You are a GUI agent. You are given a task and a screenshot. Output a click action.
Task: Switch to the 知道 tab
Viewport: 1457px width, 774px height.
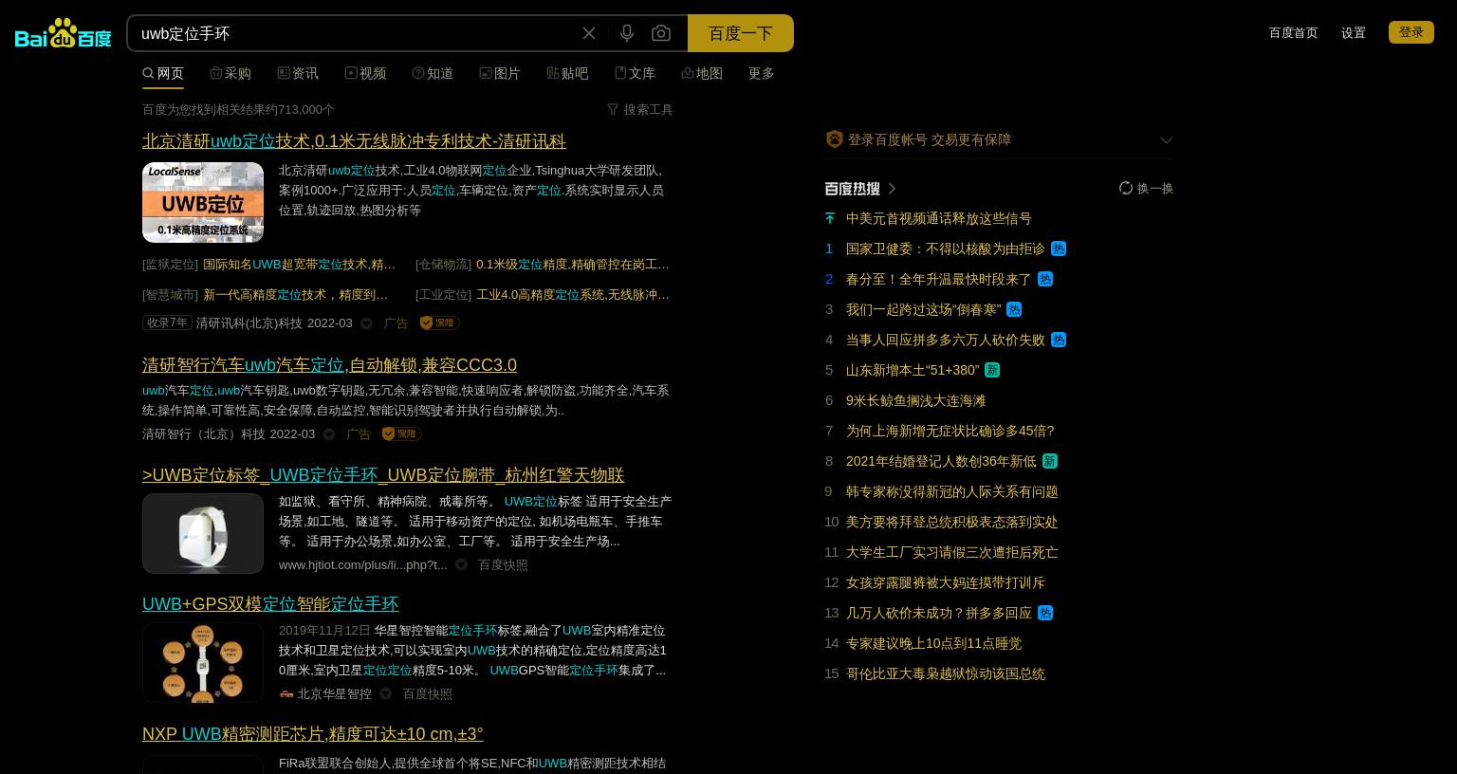point(433,73)
